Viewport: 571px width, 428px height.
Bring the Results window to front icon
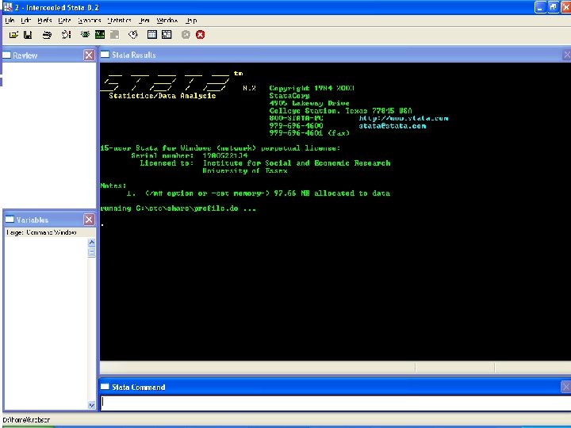100,35
